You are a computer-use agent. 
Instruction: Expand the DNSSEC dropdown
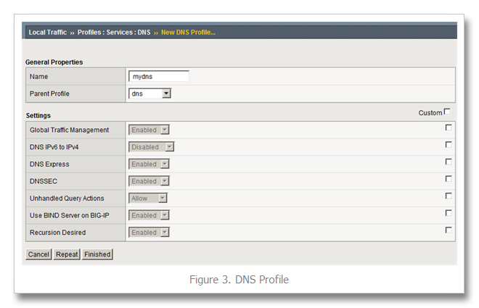point(149,181)
